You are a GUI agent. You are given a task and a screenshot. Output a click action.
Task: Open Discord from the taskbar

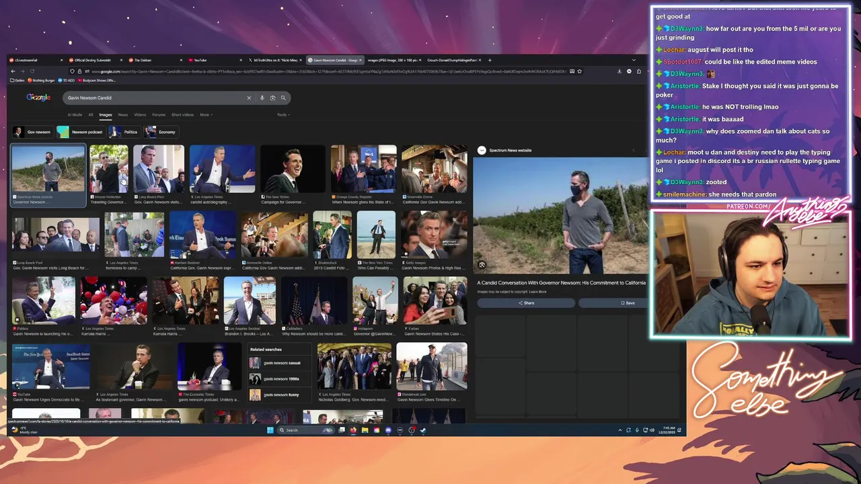[388, 430]
